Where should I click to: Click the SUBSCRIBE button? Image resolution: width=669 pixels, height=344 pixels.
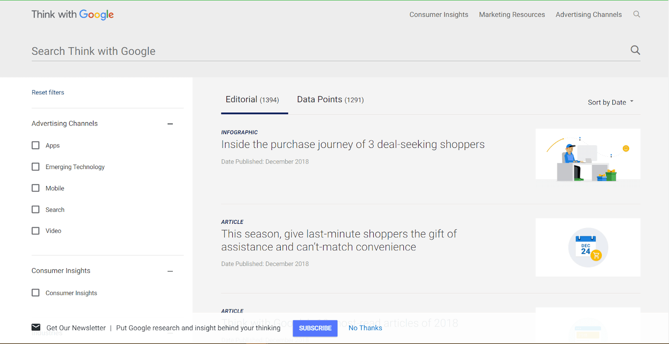tap(315, 328)
